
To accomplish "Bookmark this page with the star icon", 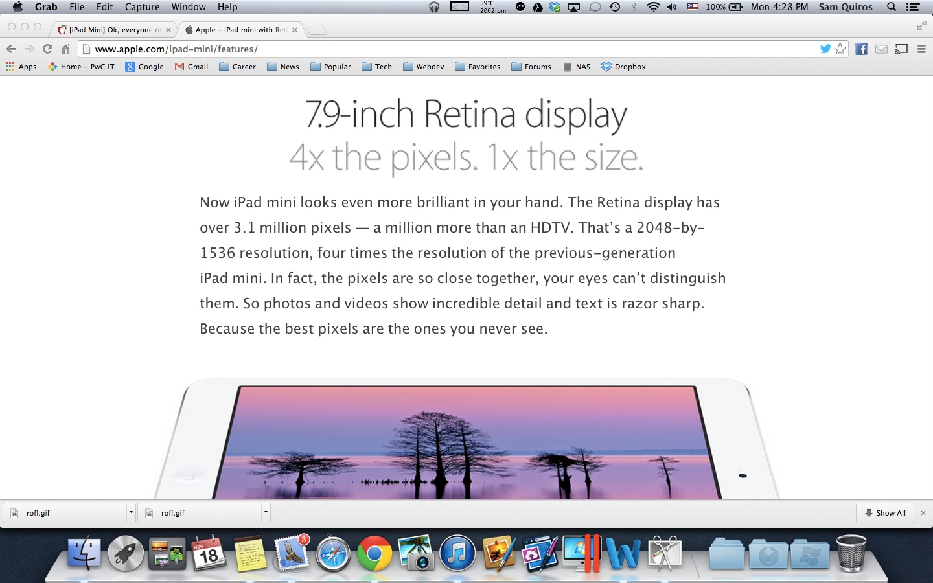I will (840, 49).
